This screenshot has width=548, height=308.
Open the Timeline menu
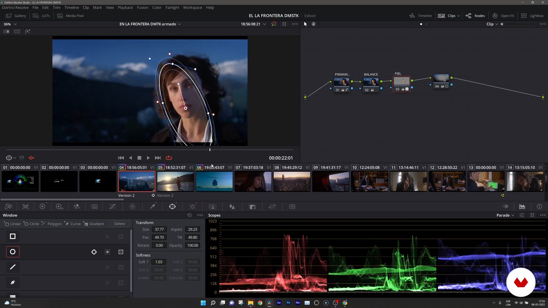point(71,7)
